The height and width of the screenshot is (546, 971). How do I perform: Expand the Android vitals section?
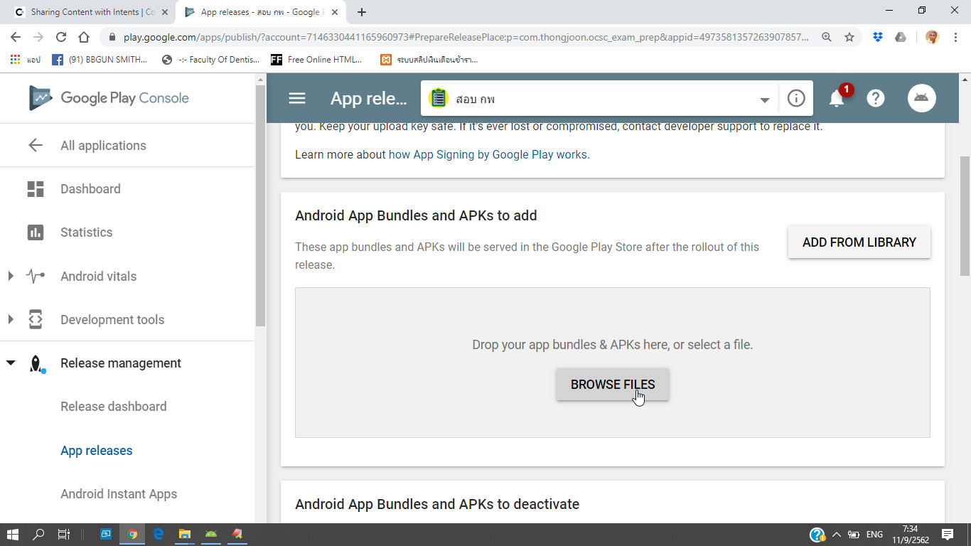click(11, 276)
